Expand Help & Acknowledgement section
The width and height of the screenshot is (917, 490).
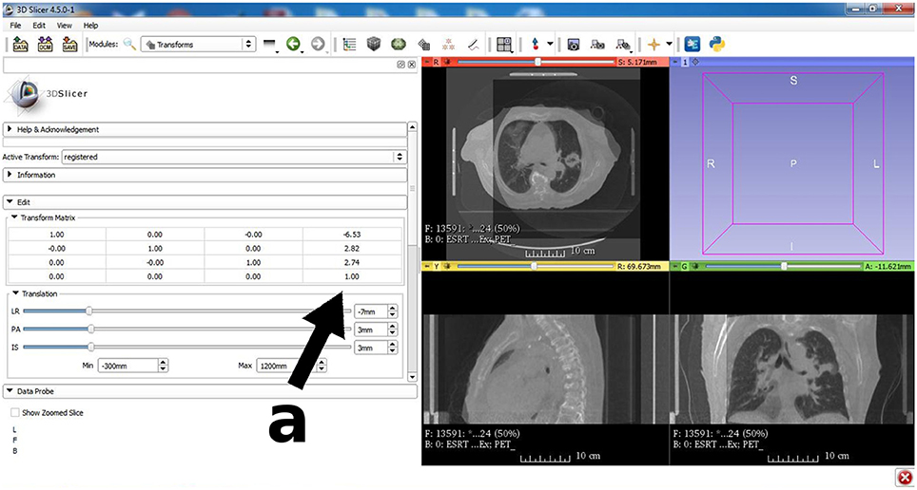[x=205, y=129]
